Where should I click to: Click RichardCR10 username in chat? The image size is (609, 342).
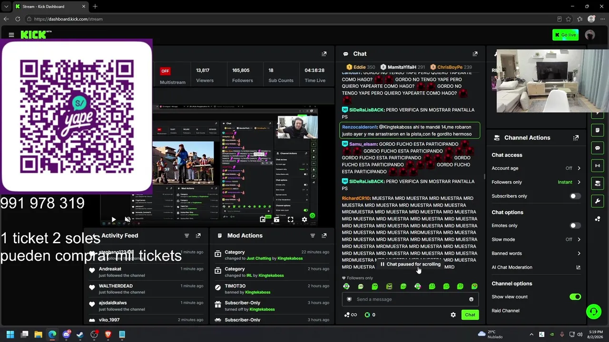click(356, 198)
